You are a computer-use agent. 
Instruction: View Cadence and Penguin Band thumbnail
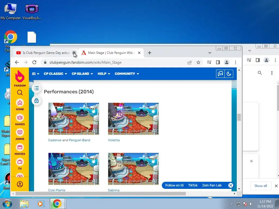click(74, 119)
